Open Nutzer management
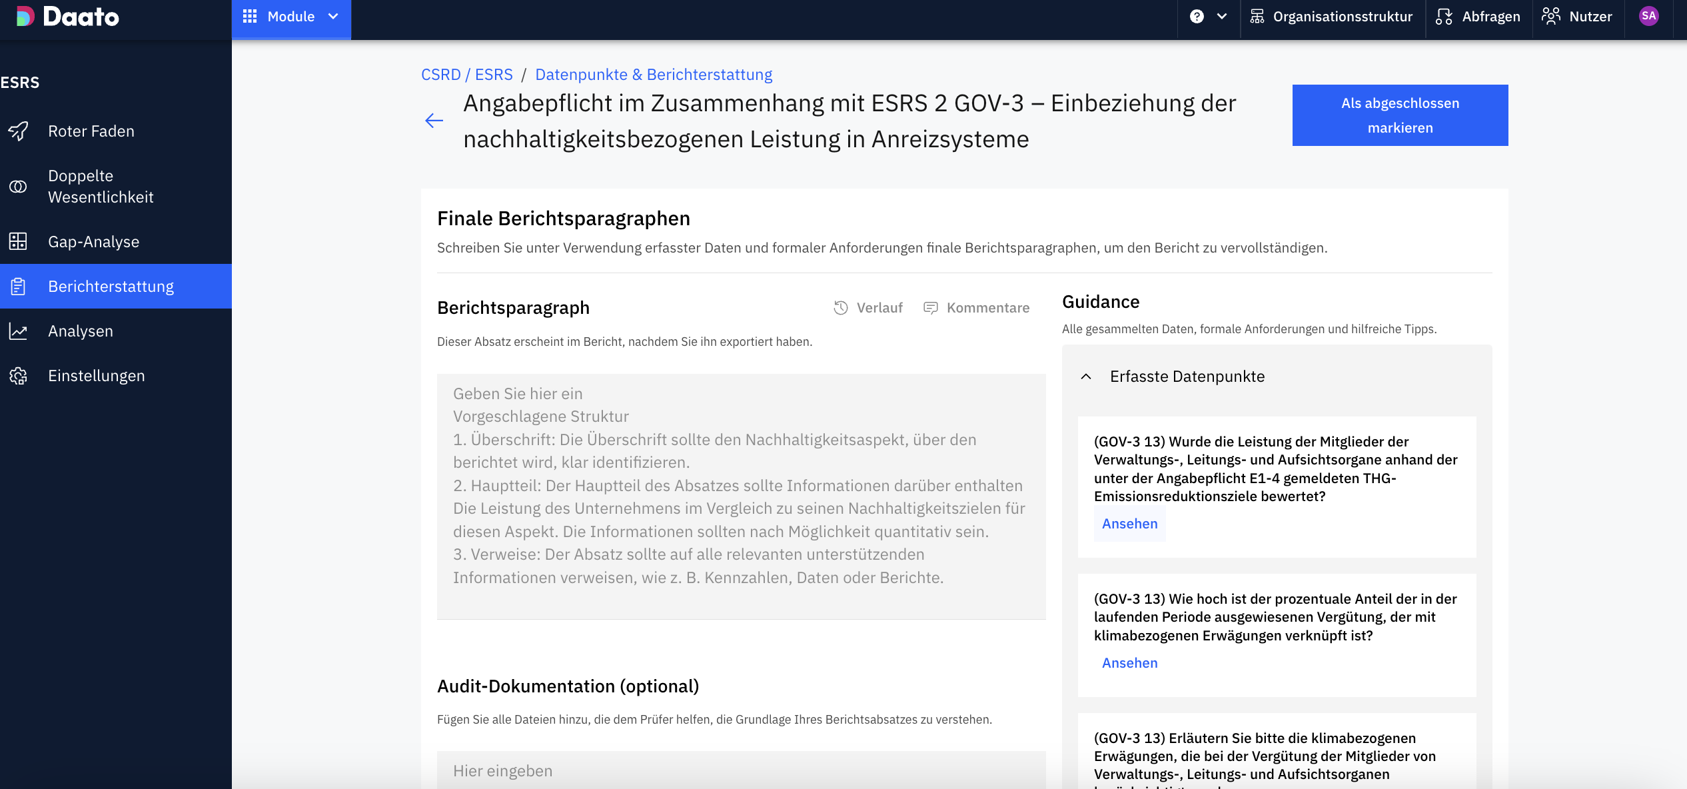The image size is (1687, 789). tap(1577, 17)
